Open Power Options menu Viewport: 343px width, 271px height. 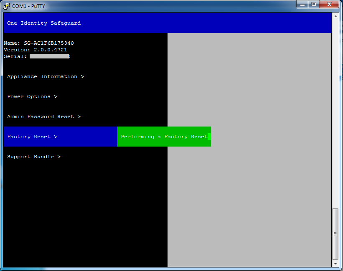pyautogui.click(x=32, y=96)
